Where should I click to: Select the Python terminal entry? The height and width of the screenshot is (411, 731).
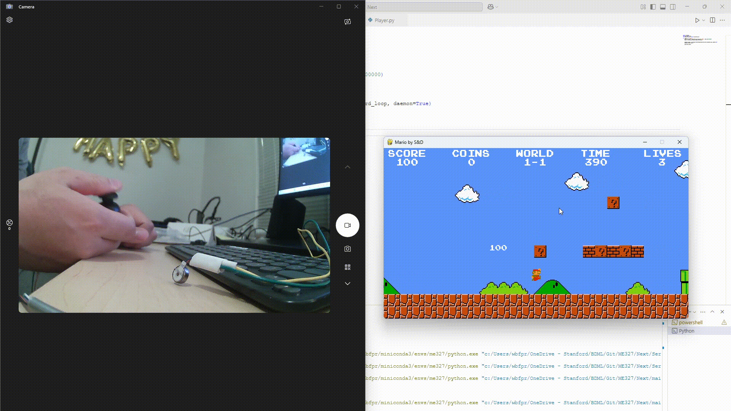[686, 331]
